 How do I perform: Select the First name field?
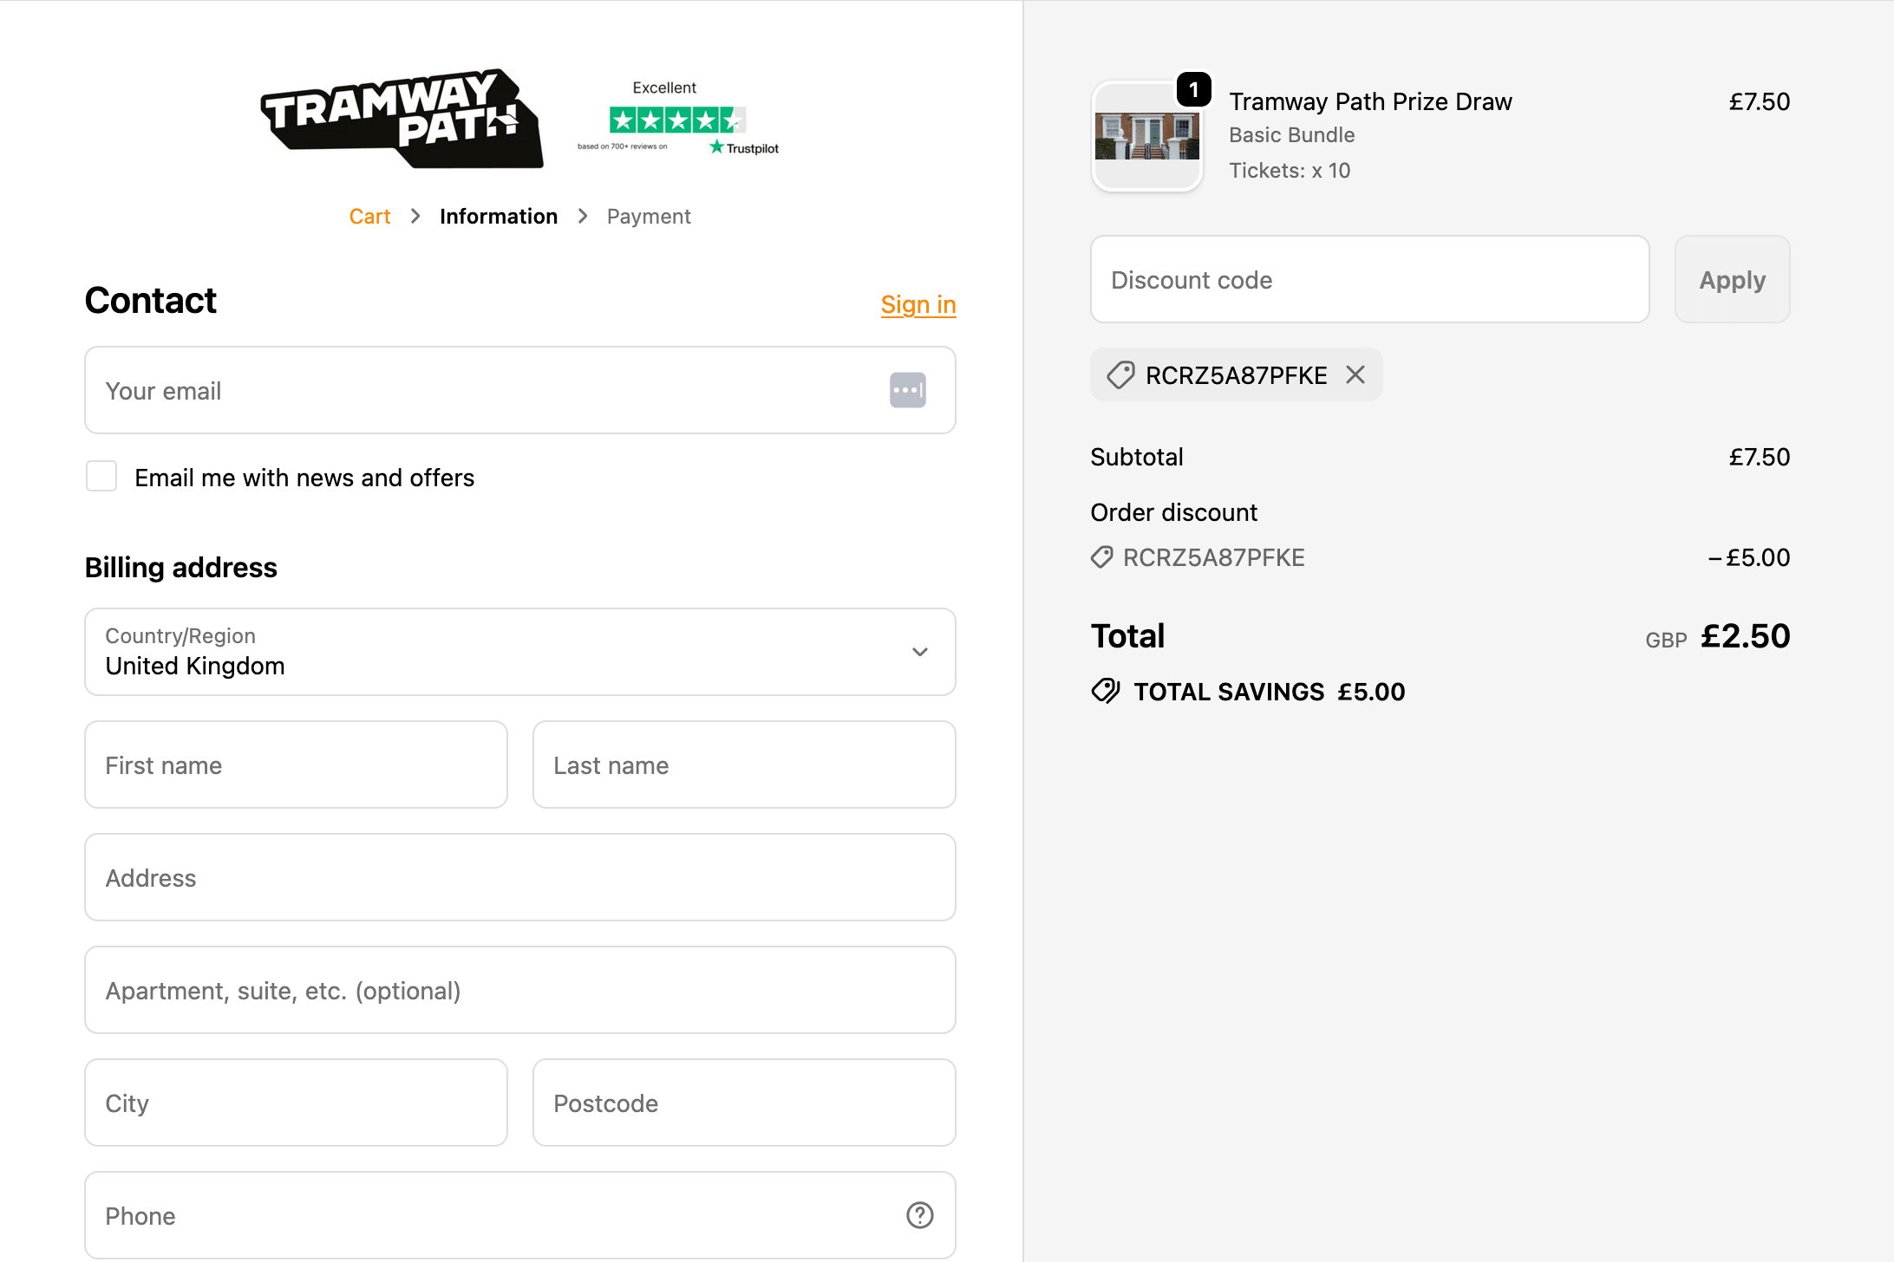click(x=296, y=764)
